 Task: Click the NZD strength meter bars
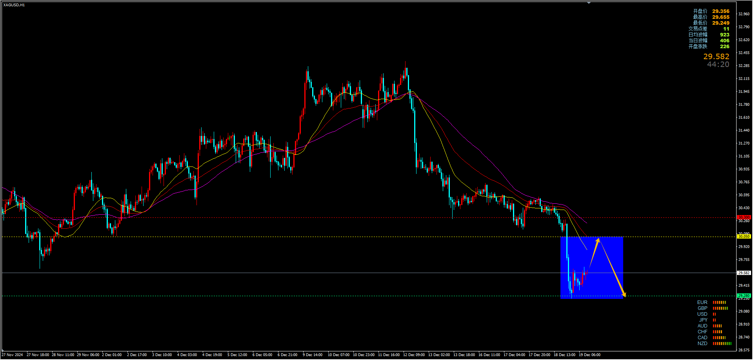(x=722, y=344)
